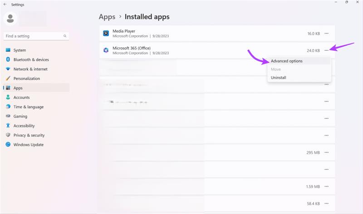Click the Installed apps heading
363x214 pixels.
(x=147, y=17)
